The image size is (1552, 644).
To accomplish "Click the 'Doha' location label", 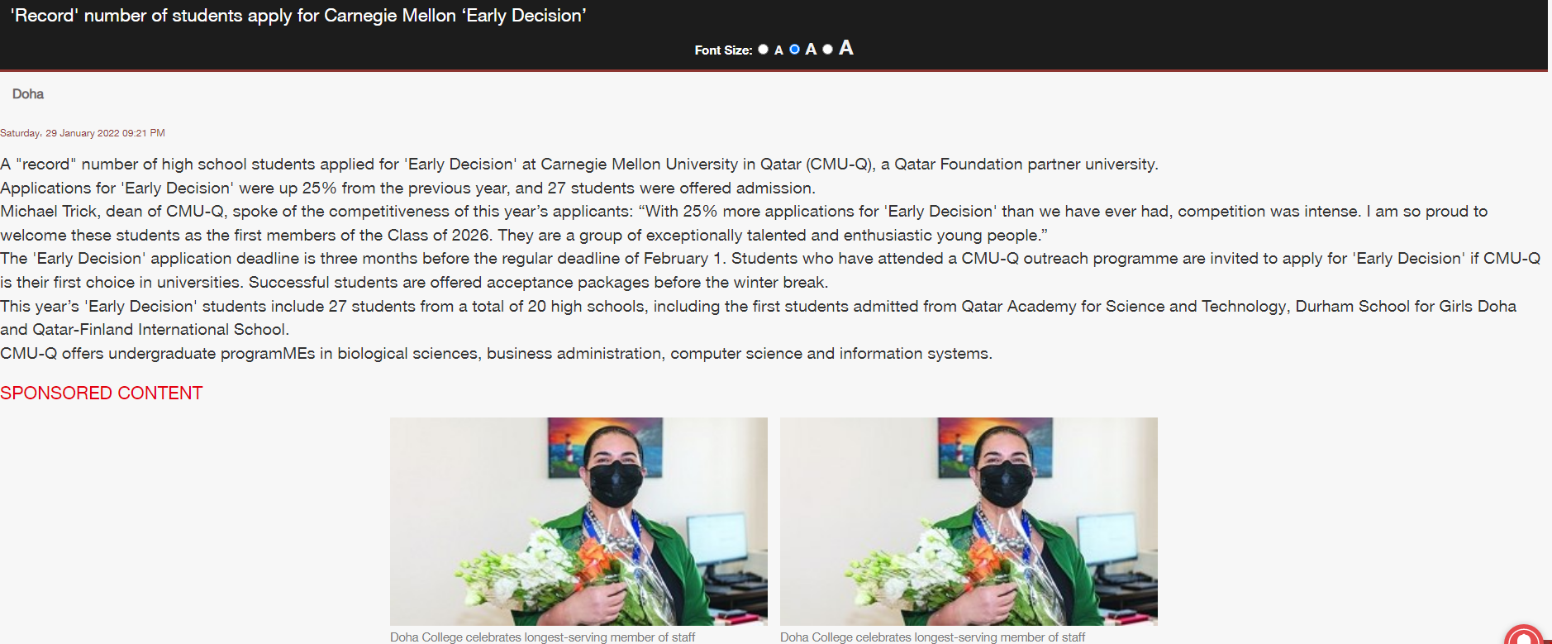I will pos(28,94).
